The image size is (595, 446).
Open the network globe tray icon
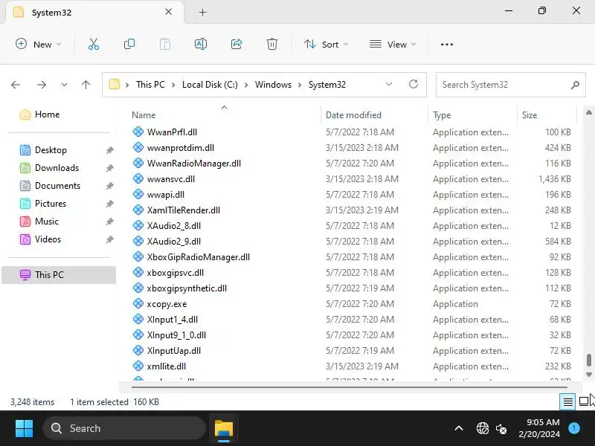pos(482,429)
